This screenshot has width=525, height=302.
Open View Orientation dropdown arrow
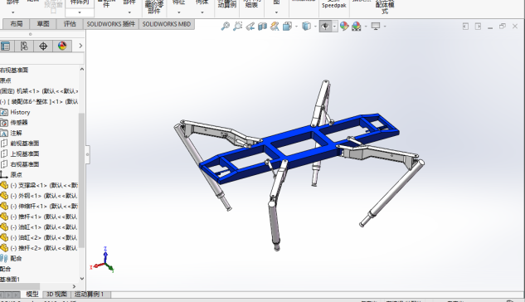coord(296,26)
